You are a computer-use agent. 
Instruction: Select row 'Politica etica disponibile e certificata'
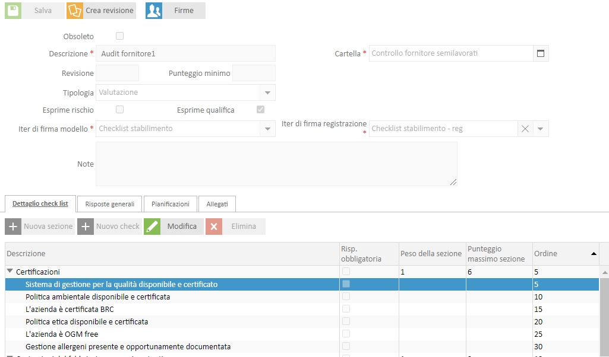pos(302,322)
